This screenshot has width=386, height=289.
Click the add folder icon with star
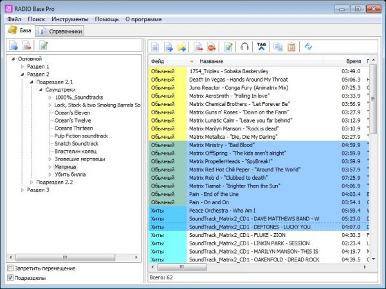tap(182, 46)
